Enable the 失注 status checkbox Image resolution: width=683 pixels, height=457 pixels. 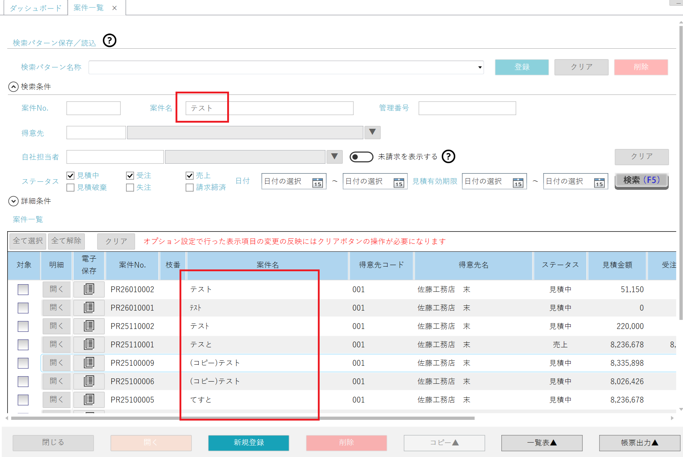tap(130, 188)
